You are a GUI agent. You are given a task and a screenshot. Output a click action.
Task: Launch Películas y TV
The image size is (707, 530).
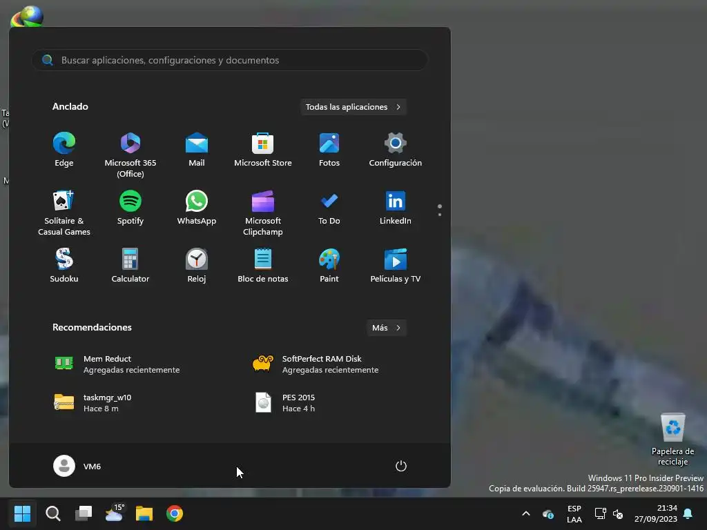[396, 266]
